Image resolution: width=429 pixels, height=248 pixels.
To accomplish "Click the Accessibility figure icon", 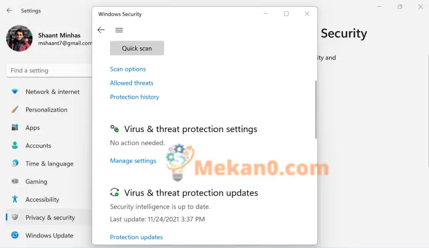I will point(15,199).
